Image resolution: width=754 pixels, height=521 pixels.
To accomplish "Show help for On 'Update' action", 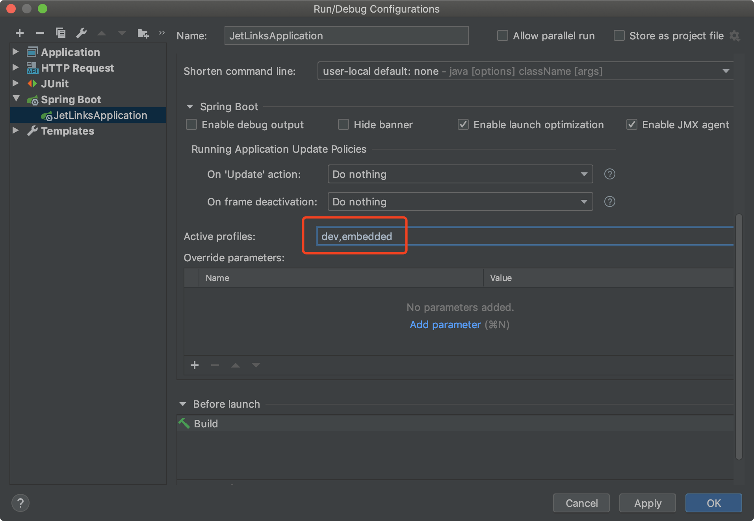I will pyautogui.click(x=610, y=174).
